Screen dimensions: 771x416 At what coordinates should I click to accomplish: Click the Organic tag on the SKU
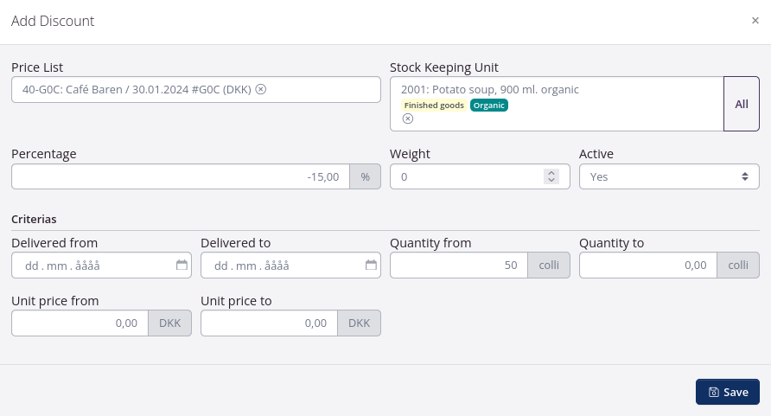(x=489, y=106)
